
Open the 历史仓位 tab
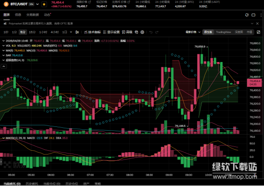[72, 184]
